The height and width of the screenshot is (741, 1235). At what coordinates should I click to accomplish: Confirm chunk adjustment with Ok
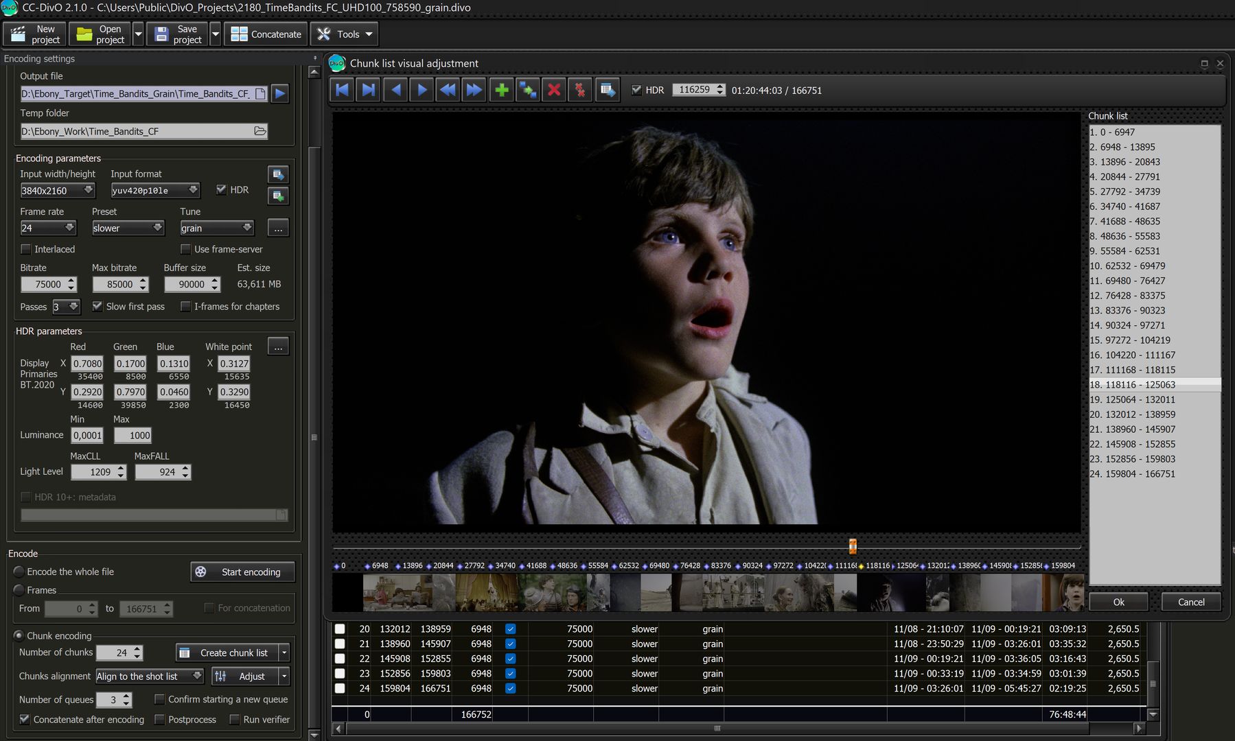click(1118, 602)
